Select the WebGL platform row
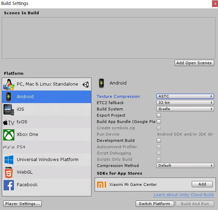The height and width of the screenshot is (210, 218). (47, 172)
